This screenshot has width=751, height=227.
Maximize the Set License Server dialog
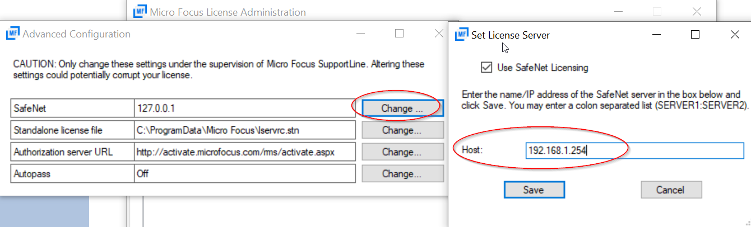point(696,35)
